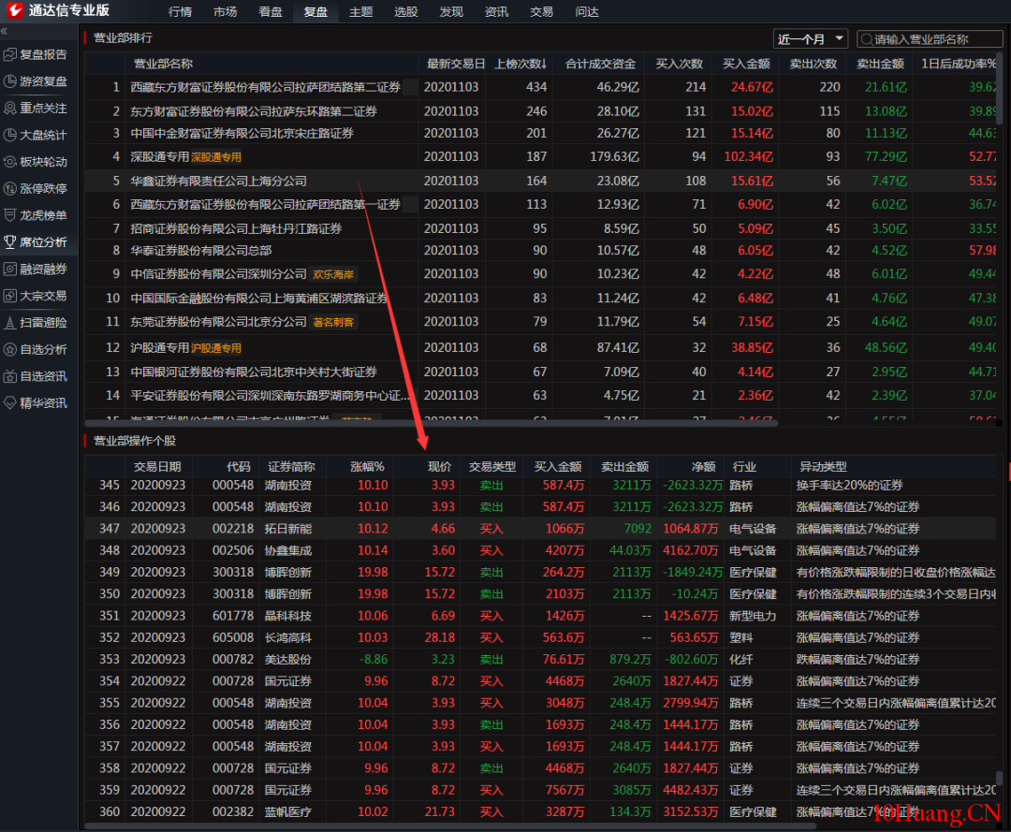Viewport: 1011px width, 832px height.
Task: Select row 招商证券股份有限公司上海牡丹江路证券
Action: [x=540, y=228]
